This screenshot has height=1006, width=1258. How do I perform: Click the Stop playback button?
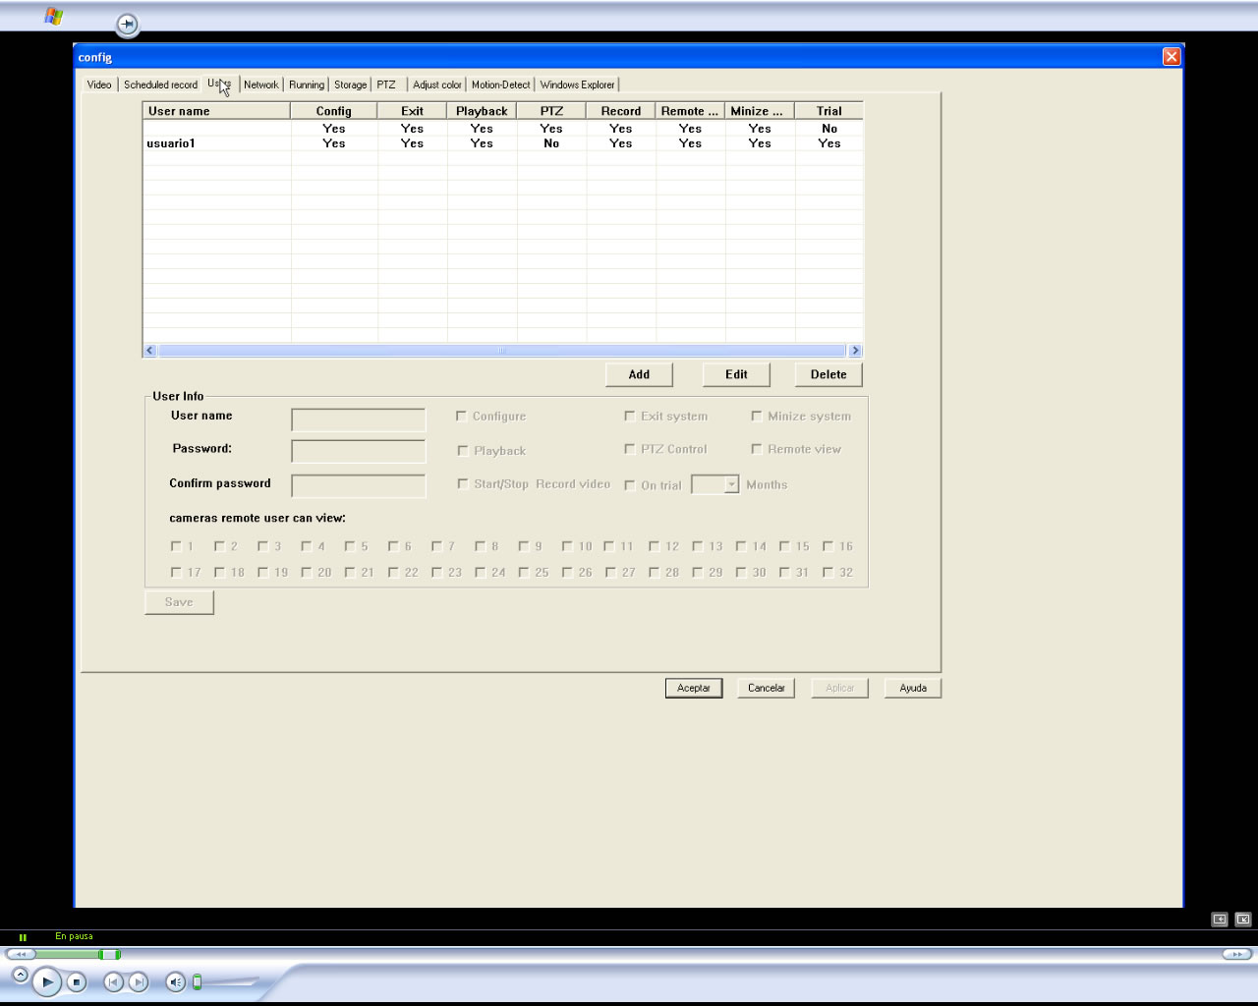point(77,981)
